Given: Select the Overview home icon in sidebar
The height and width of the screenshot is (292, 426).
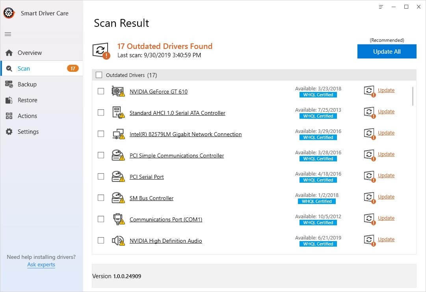Looking at the screenshot, I should click(8, 52).
